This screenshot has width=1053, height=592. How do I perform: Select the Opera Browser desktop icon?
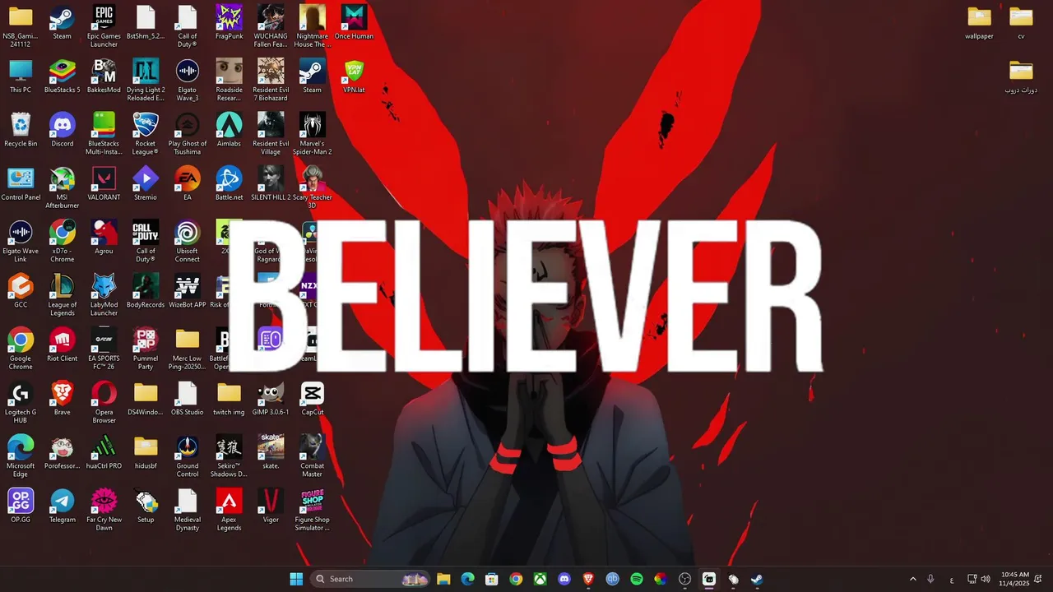(104, 402)
